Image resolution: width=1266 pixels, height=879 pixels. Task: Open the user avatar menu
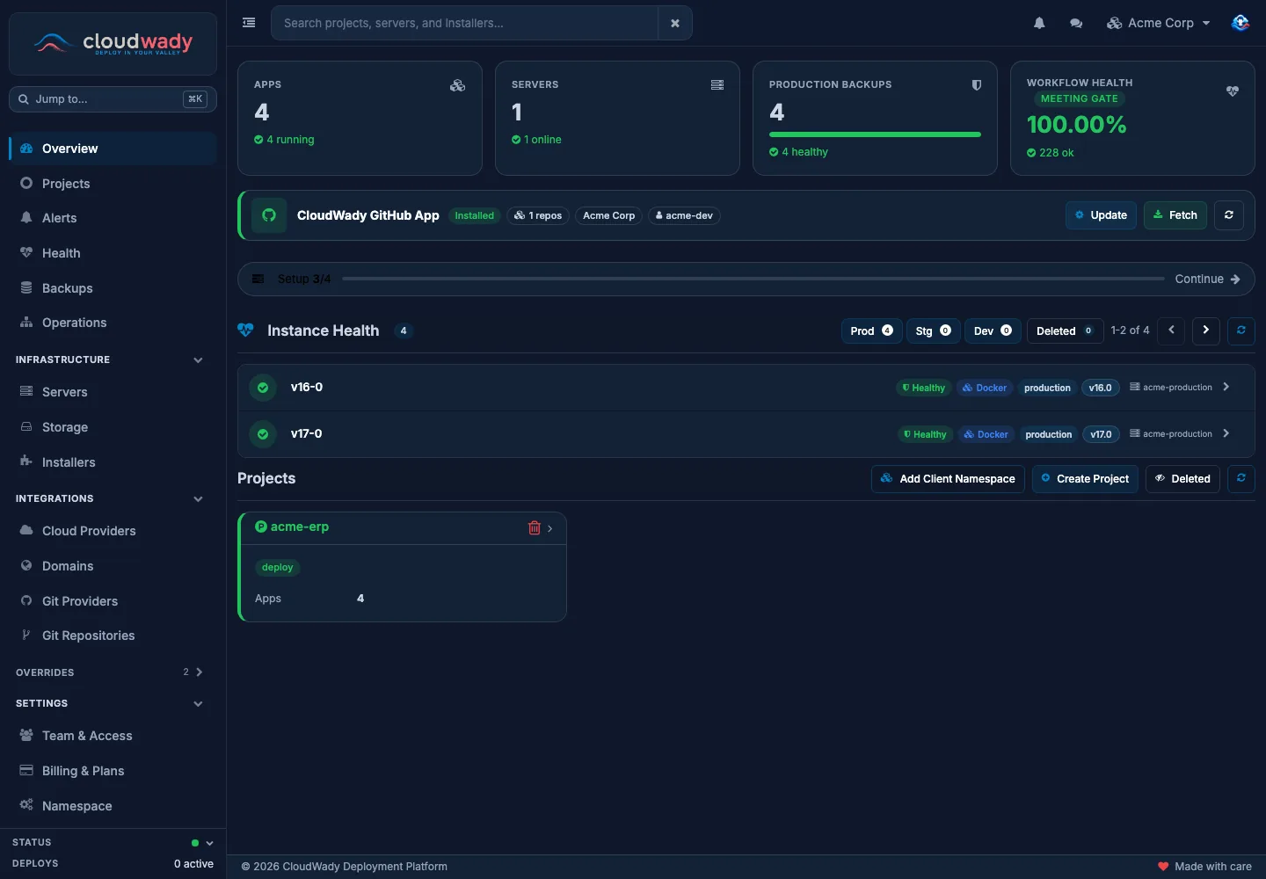pyautogui.click(x=1240, y=23)
